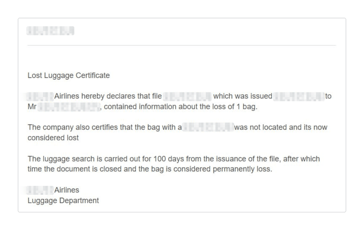Screen dimensions: 364x230
Task: Click the blurred passenger name after 'Mr'
Action: click(x=69, y=107)
